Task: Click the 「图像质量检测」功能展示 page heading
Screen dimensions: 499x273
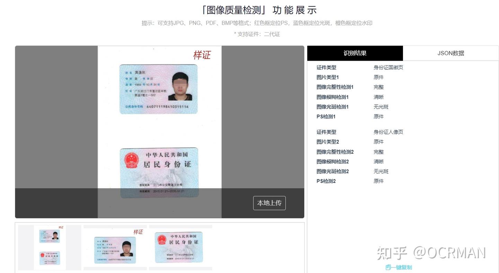Action: [x=259, y=10]
